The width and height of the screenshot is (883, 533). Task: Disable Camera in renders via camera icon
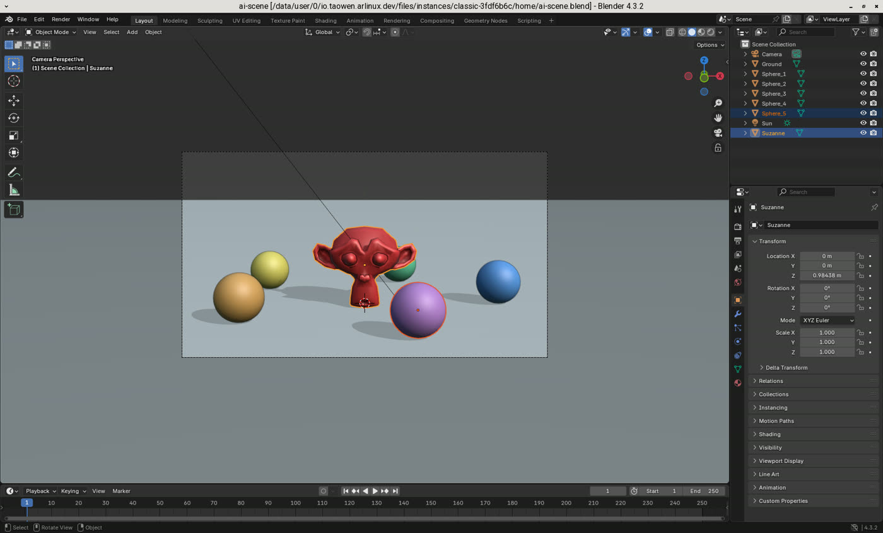coord(874,54)
